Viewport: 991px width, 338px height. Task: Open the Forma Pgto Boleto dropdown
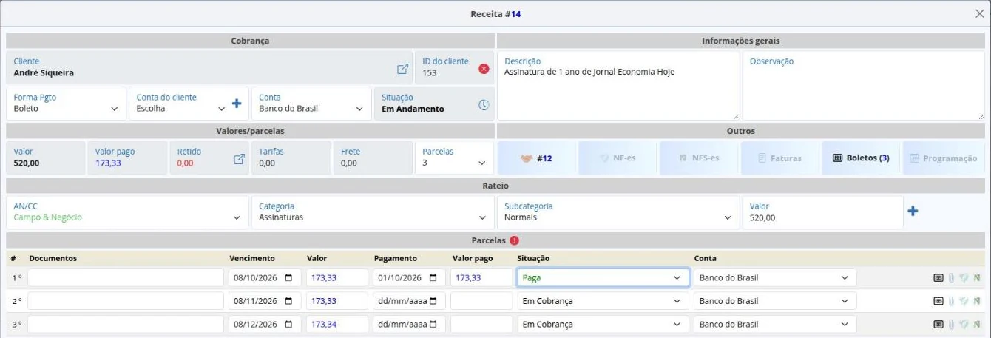coord(67,104)
